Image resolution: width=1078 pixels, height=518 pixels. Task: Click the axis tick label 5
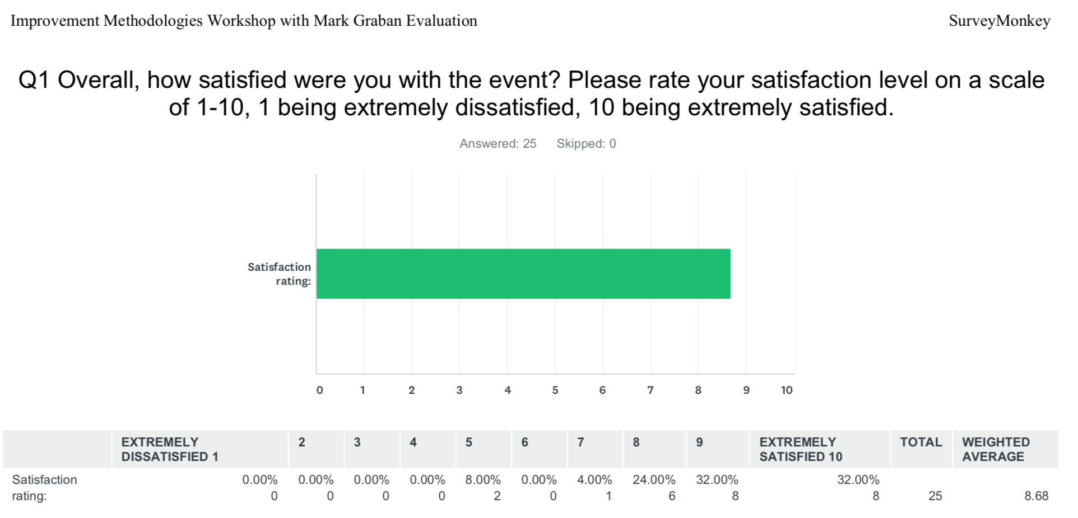(555, 390)
